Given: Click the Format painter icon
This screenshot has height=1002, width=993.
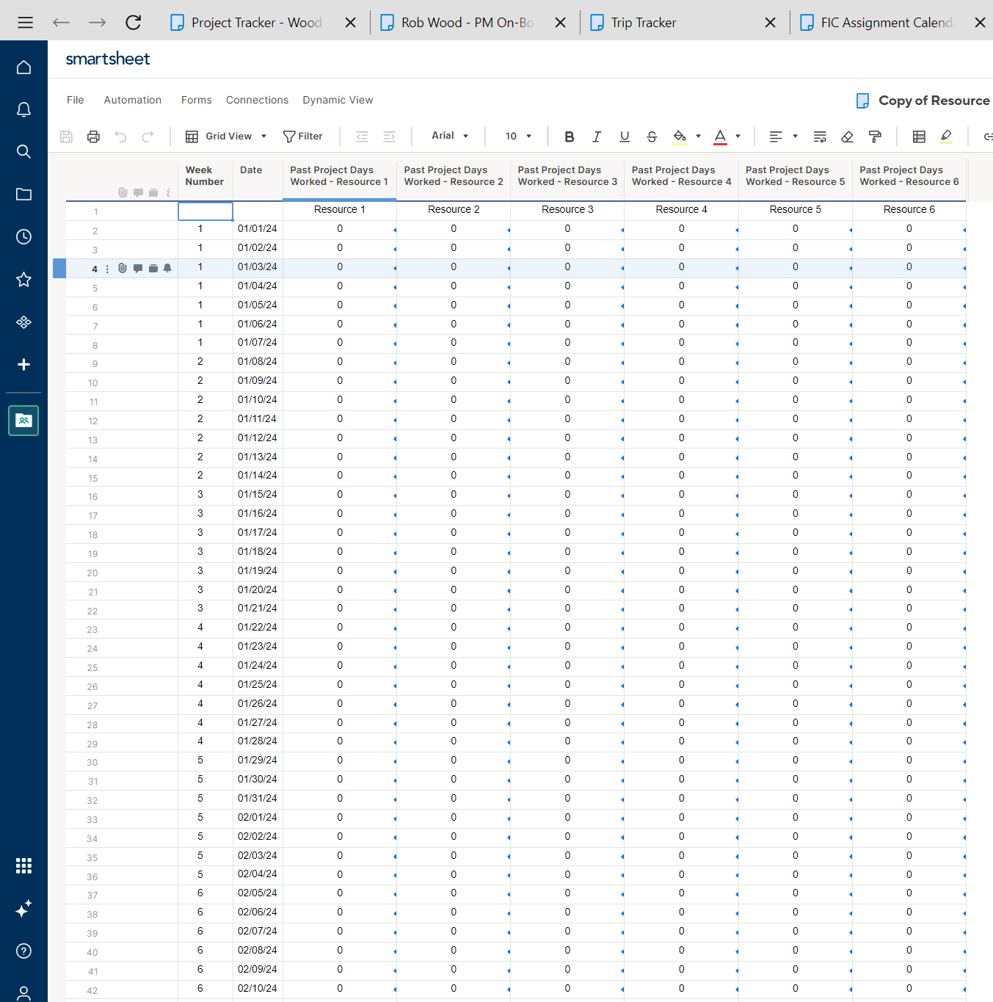Looking at the screenshot, I should (x=875, y=137).
